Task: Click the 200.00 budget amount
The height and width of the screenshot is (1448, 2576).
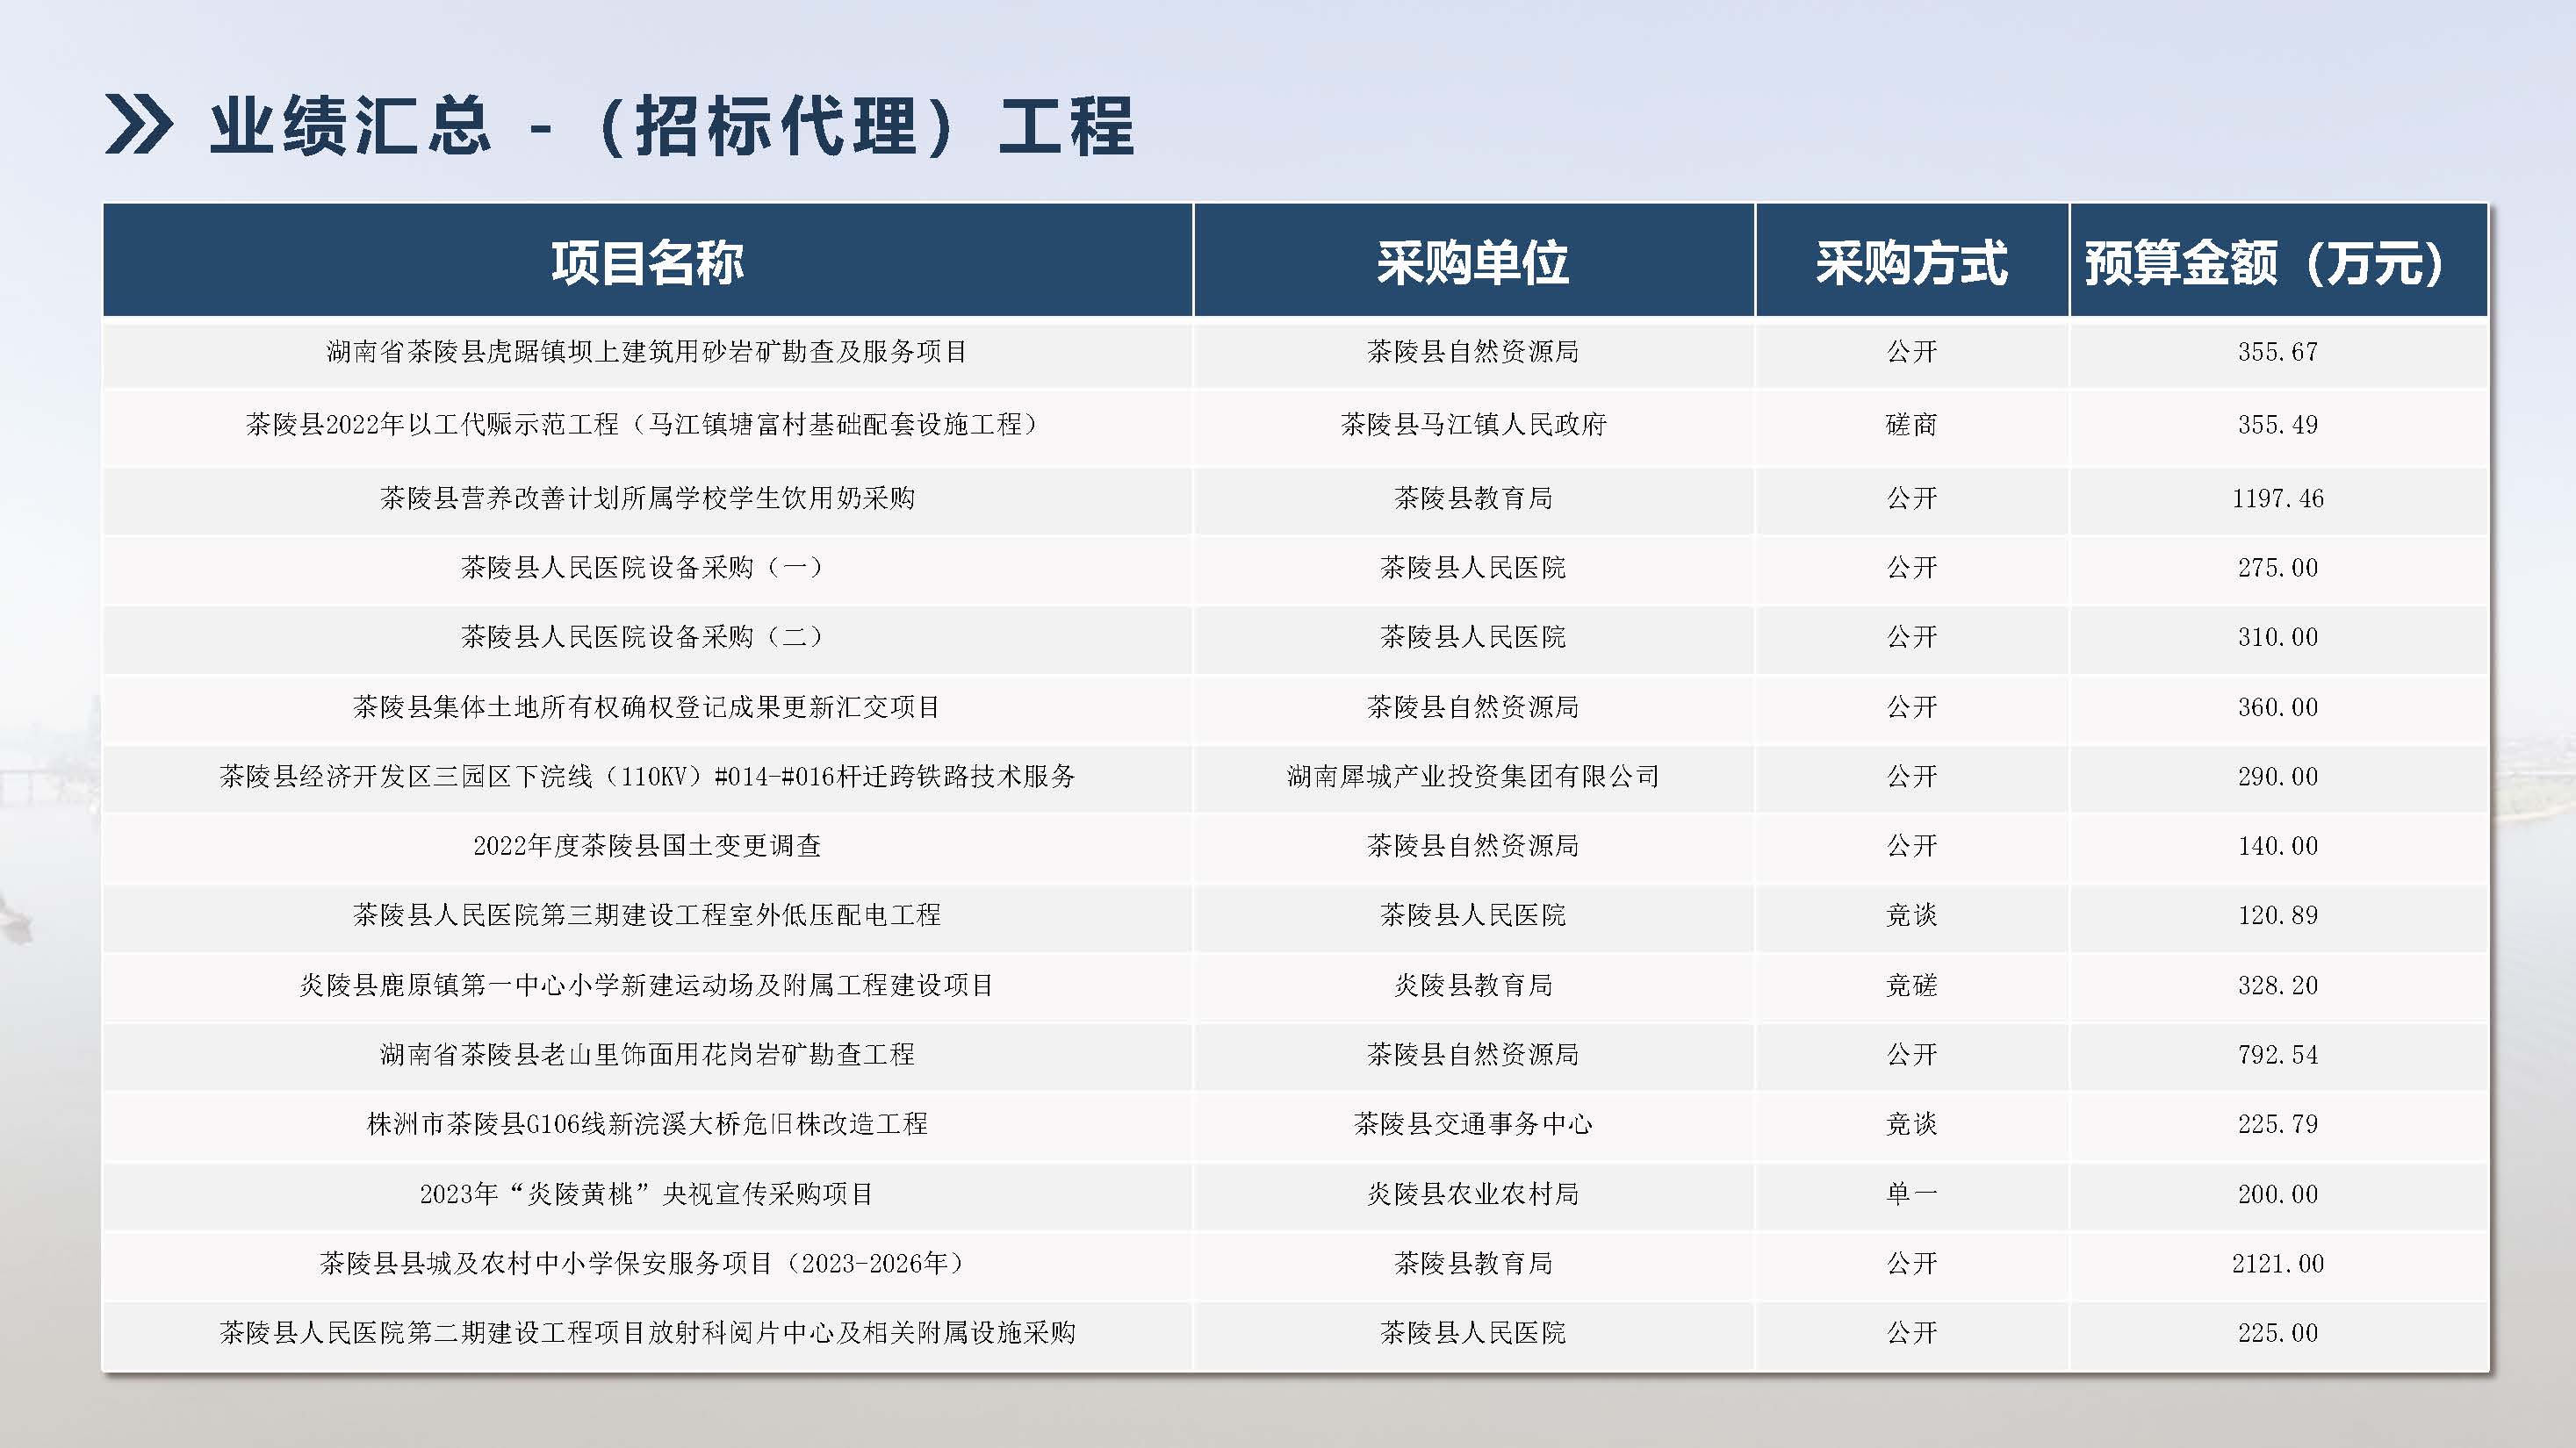Action: (2277, 1194)
